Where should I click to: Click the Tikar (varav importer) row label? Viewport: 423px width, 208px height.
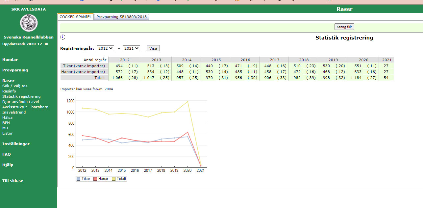[84, 66]
